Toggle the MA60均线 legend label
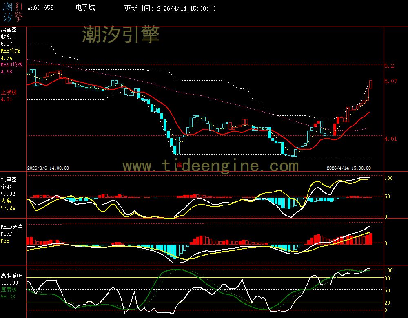 click(x=12, y=65)
